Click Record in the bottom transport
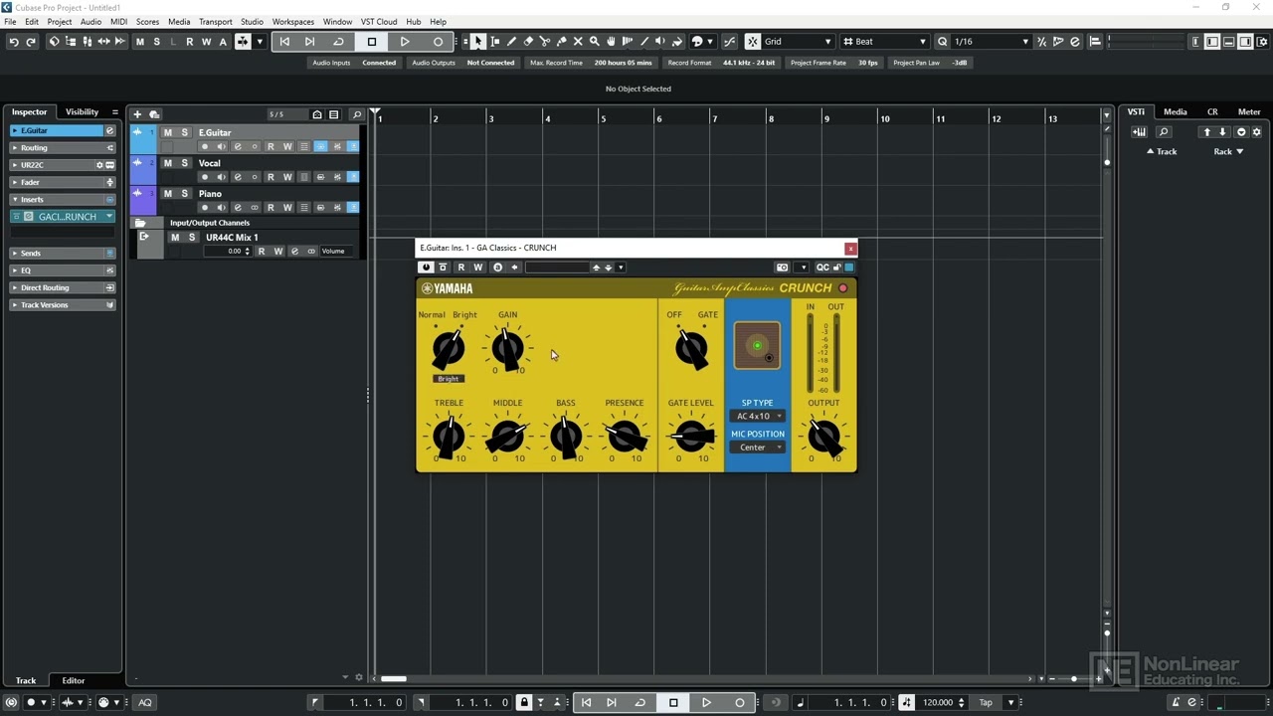 coord(739,702)
